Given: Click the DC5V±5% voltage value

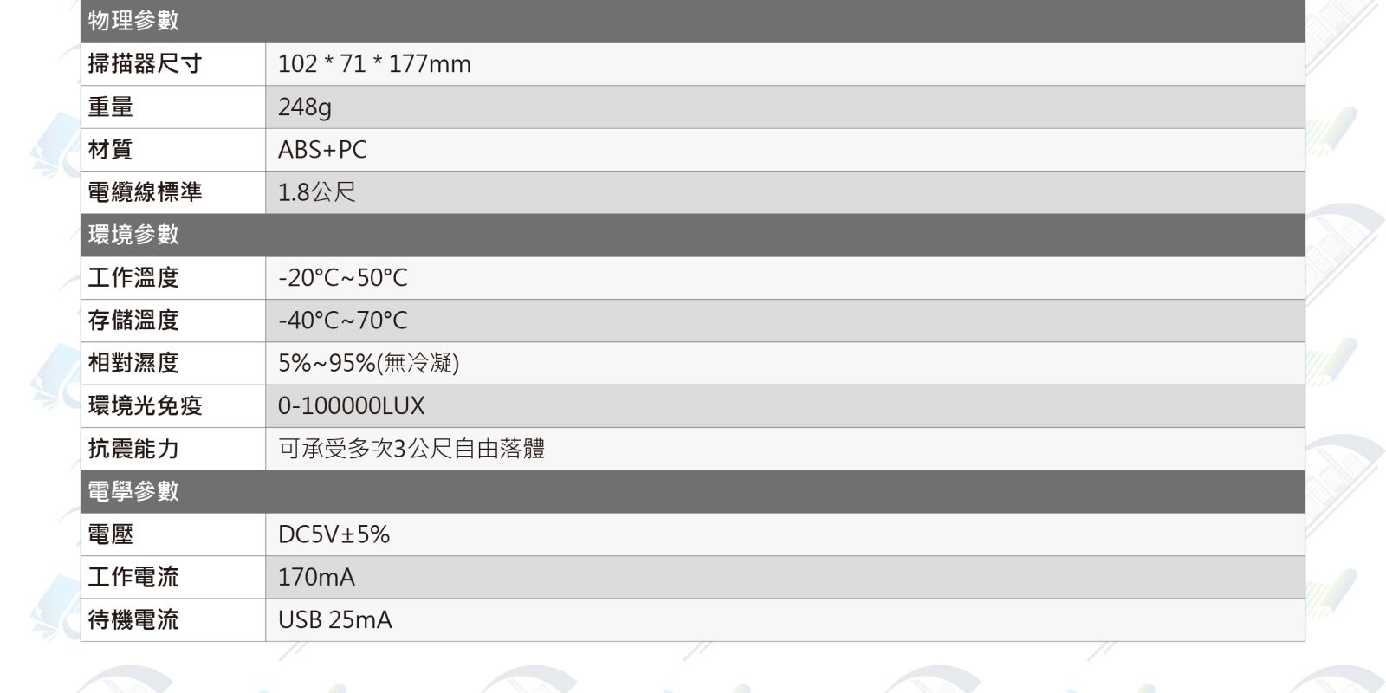Looking at the screenshot, I should tap(334, 534).
